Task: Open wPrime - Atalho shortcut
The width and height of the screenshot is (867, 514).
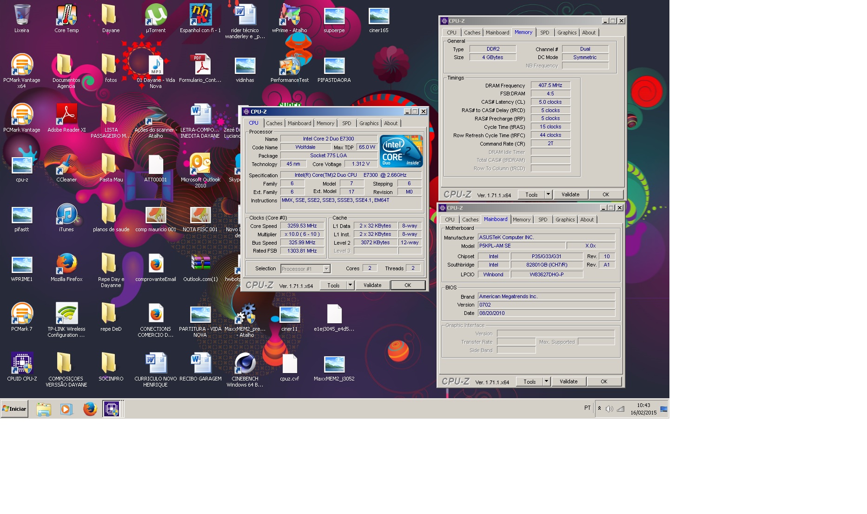Action: pos(289,19)
